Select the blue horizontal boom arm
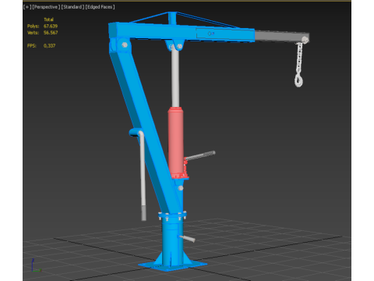This screenshot has width=374, height=281. pyautogui.click(x=182, y=32)
